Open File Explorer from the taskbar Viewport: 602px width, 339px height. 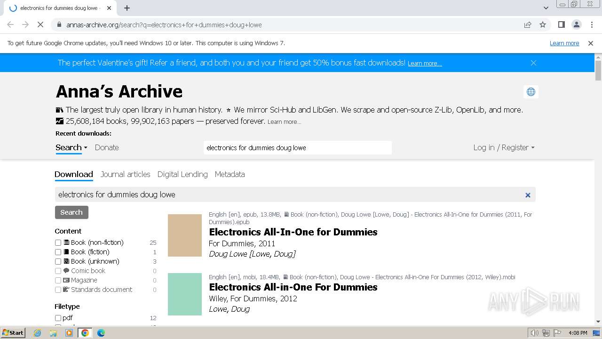tap(53, 333)
